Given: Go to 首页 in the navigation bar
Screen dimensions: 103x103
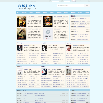Looking at the screenshot, I should click(x=18, y=13).
